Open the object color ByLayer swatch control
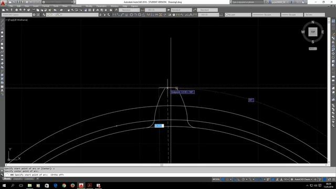The height and width of the screenshot is (189, 336). [x=238, y=15]
